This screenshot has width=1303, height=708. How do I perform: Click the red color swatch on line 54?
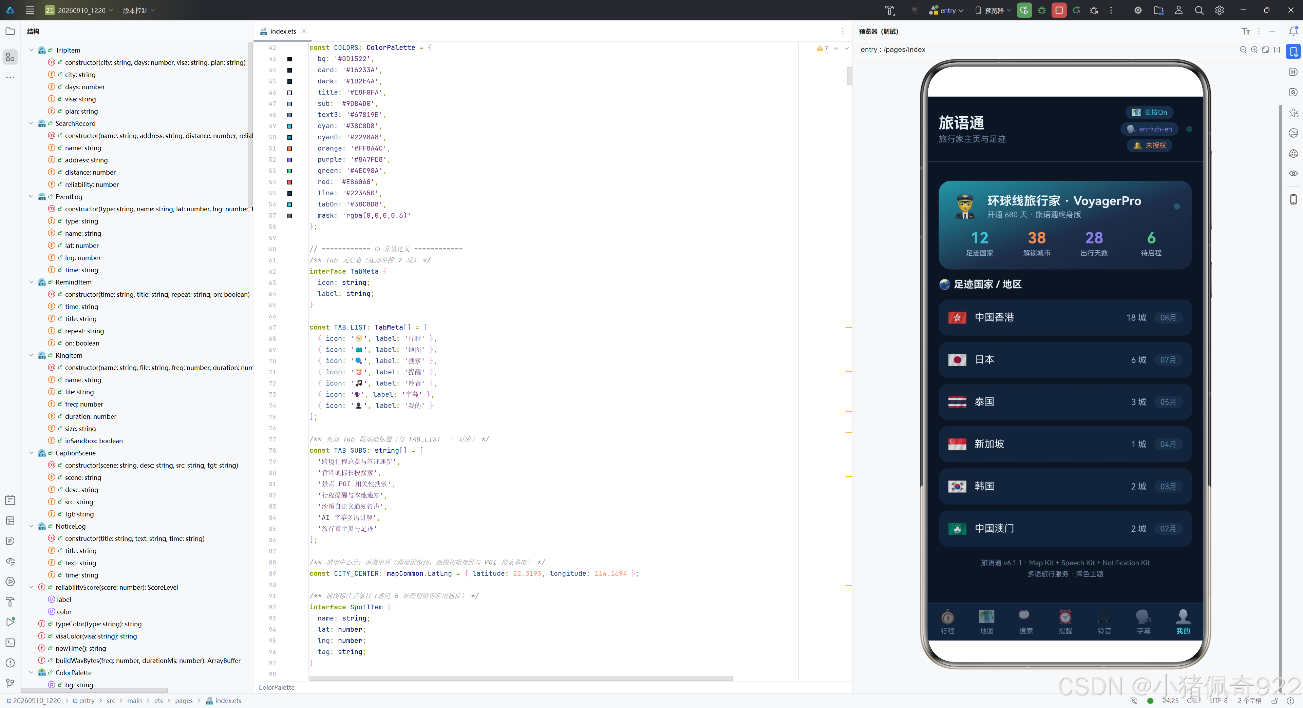pyautogui.click(x=289, y=182)
